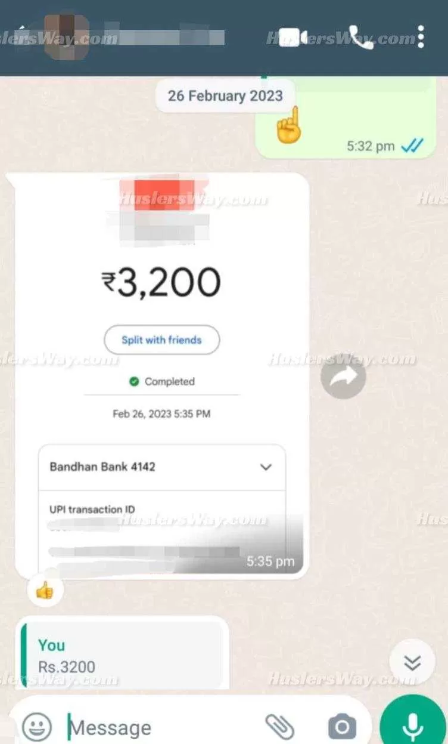This screenshot has width=448, height=744.
Task: Tap the Completed status indicator
Action: [x=162, y=381]
